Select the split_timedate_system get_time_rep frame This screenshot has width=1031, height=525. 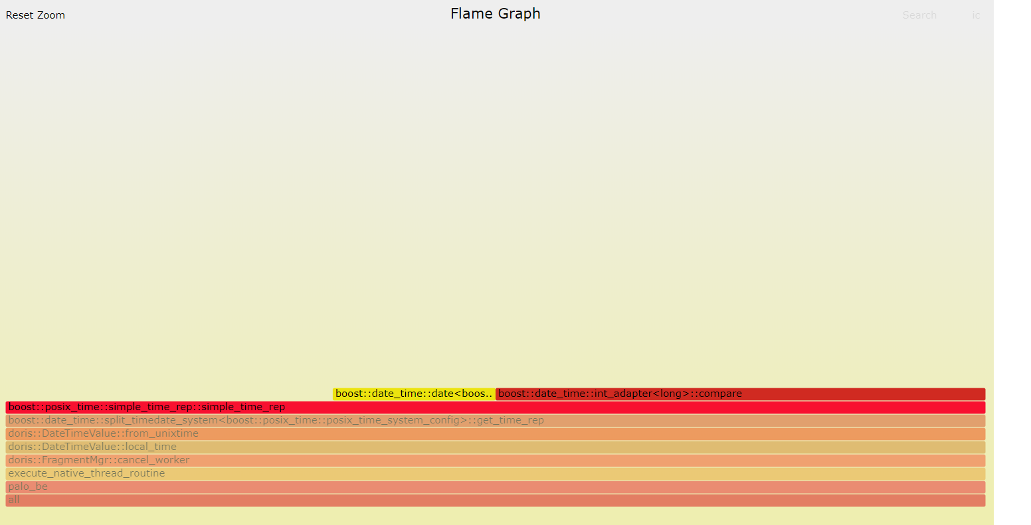point(496,421)
